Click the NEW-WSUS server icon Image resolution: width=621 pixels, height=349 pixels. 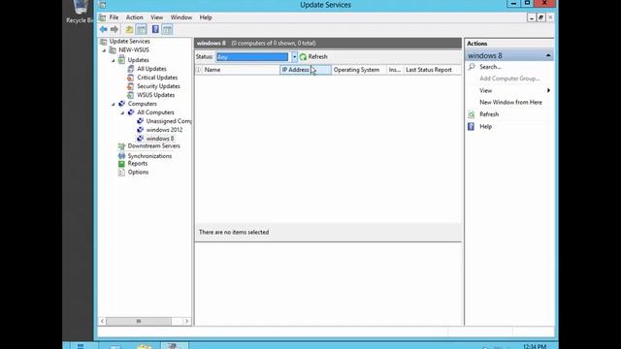tap(113, 50)
